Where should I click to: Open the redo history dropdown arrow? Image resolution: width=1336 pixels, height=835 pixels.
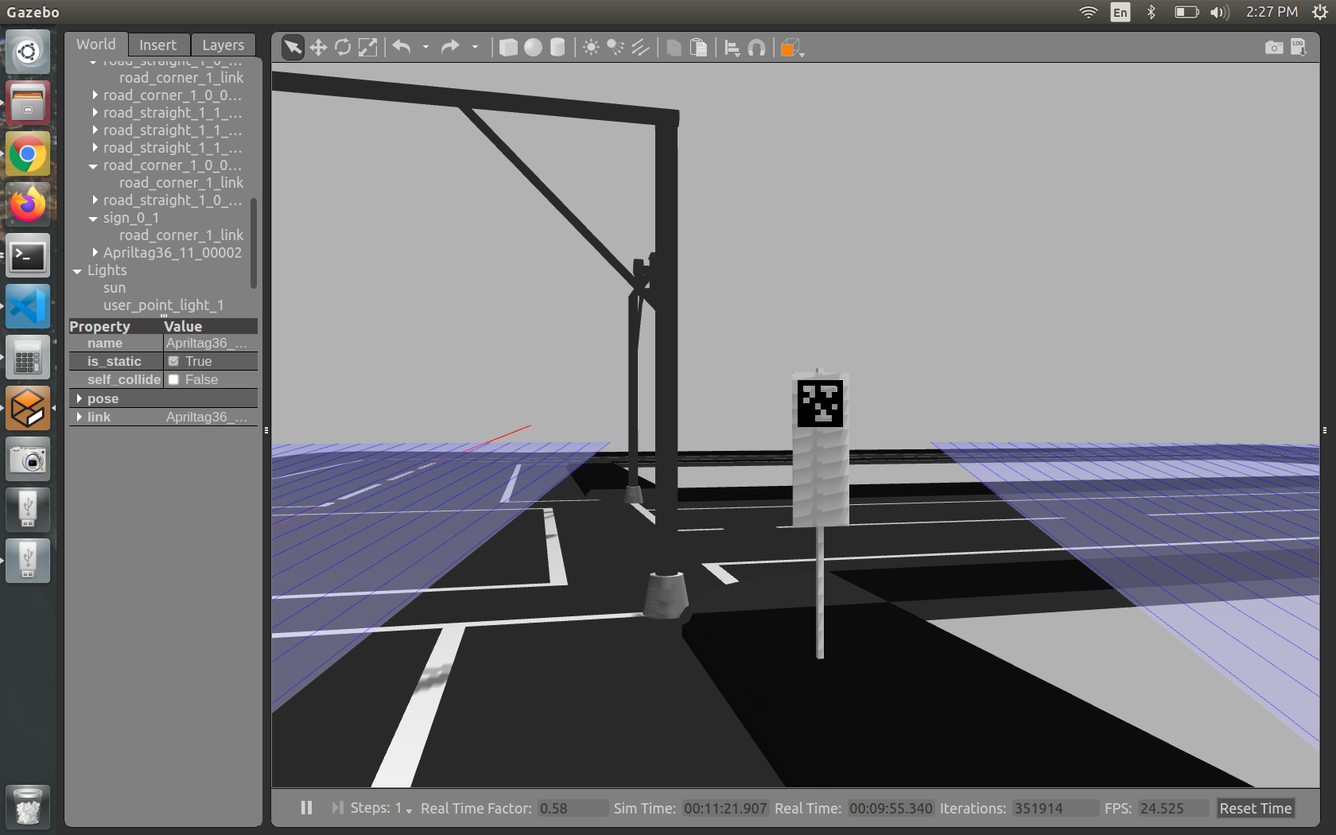(x=475, y=48)
